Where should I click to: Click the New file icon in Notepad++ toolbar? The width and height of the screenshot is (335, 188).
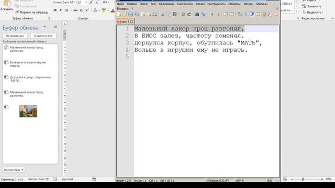(119, 14)
